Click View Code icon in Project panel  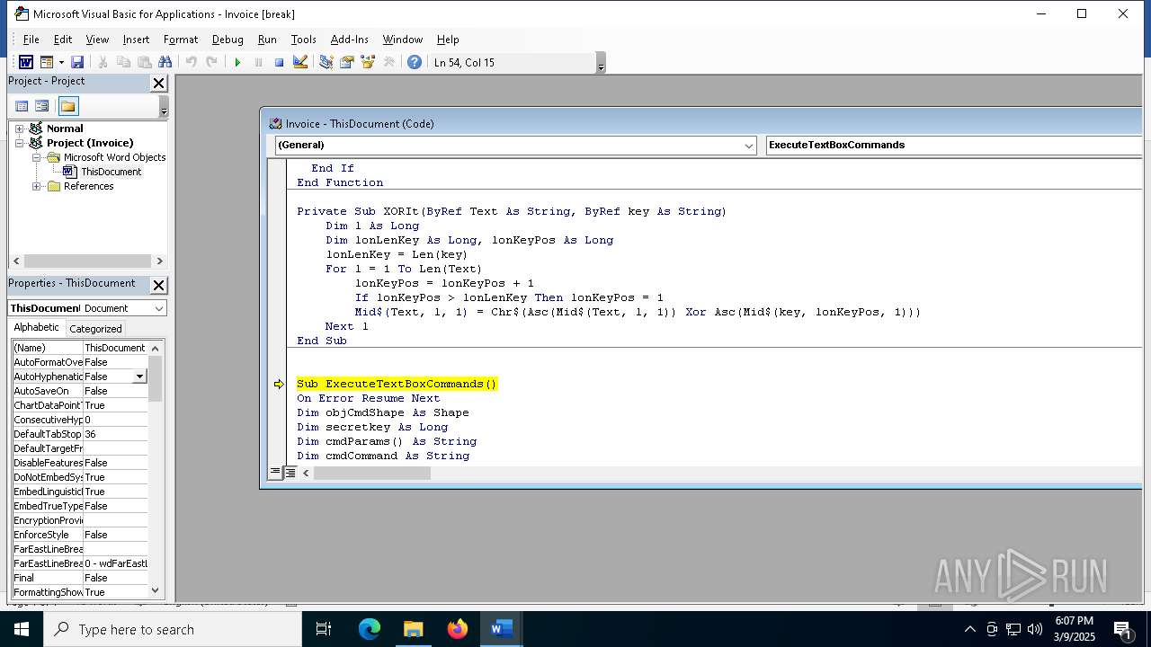tap(22, 106)
